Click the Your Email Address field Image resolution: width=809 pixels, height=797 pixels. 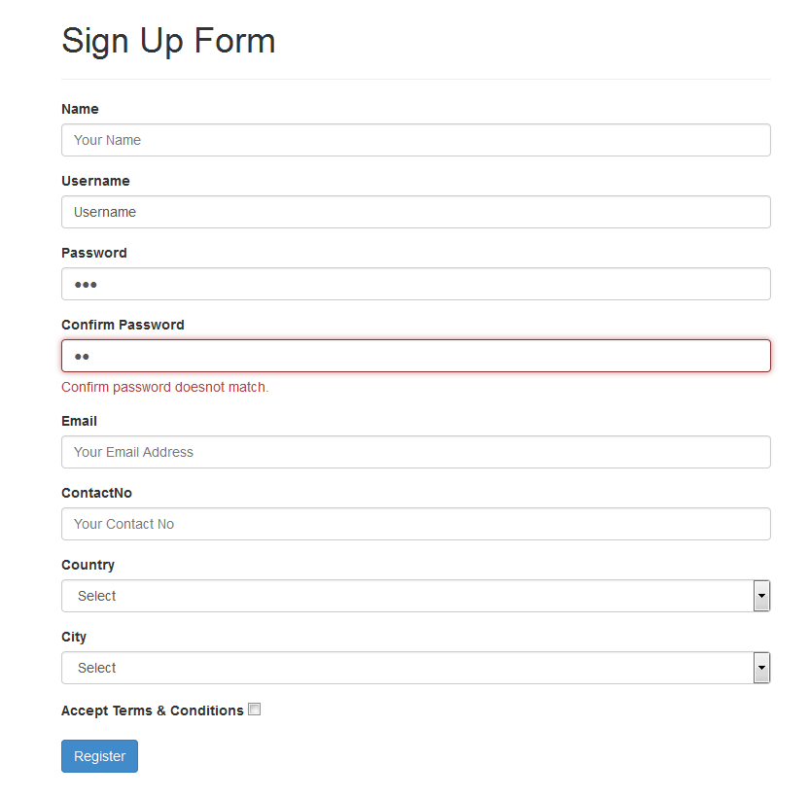pos(415,452)
